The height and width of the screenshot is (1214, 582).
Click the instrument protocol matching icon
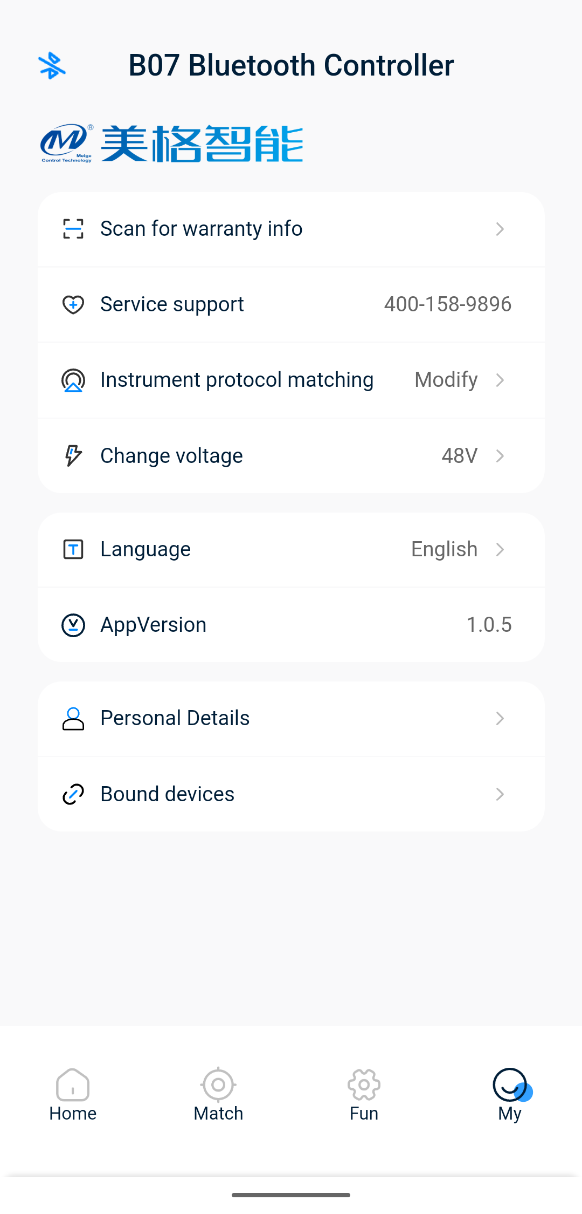tap(73, 380)
